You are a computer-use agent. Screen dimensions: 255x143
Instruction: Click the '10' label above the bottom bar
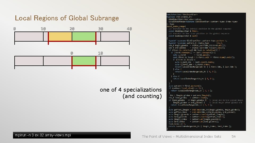click(x=100, y=53)
